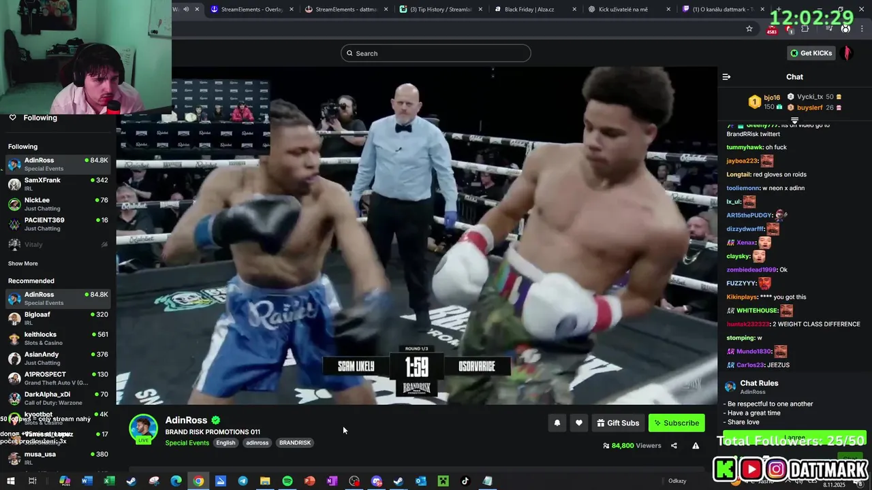Open musa_usa in Recommended list

58,458
